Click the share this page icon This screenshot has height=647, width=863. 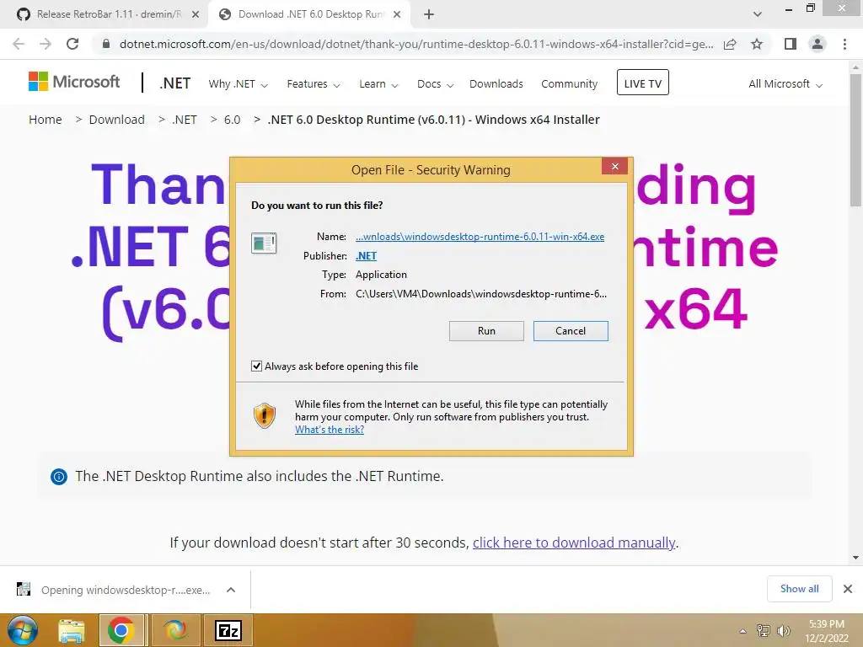pos(730,44)
